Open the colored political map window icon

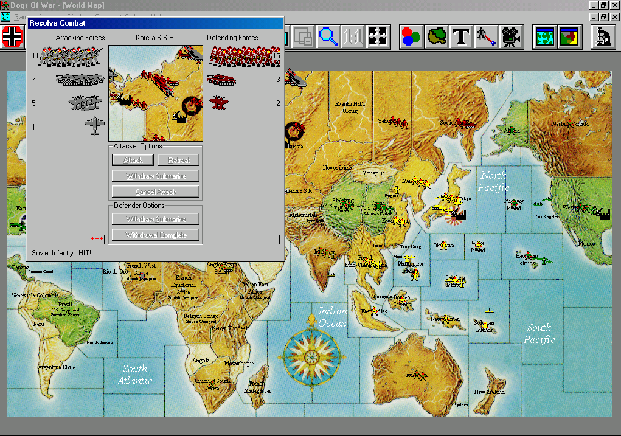click(569, 37)
